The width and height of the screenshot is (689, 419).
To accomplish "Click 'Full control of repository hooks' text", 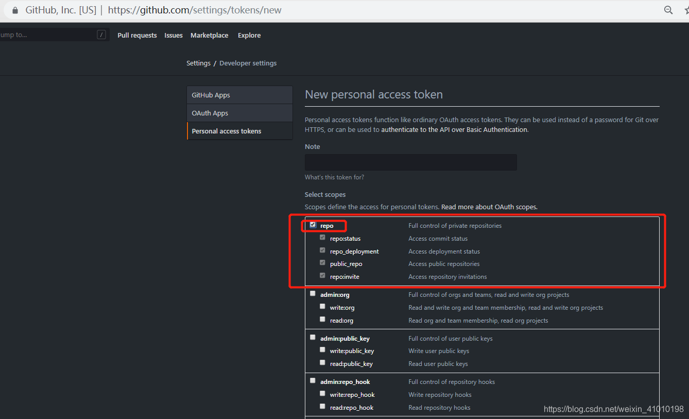I will (452, 382).
